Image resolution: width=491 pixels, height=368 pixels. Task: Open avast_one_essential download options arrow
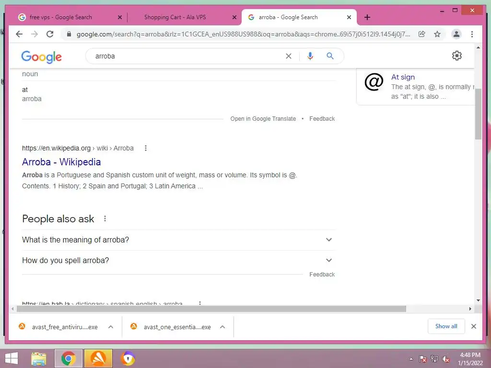point(222,327)
